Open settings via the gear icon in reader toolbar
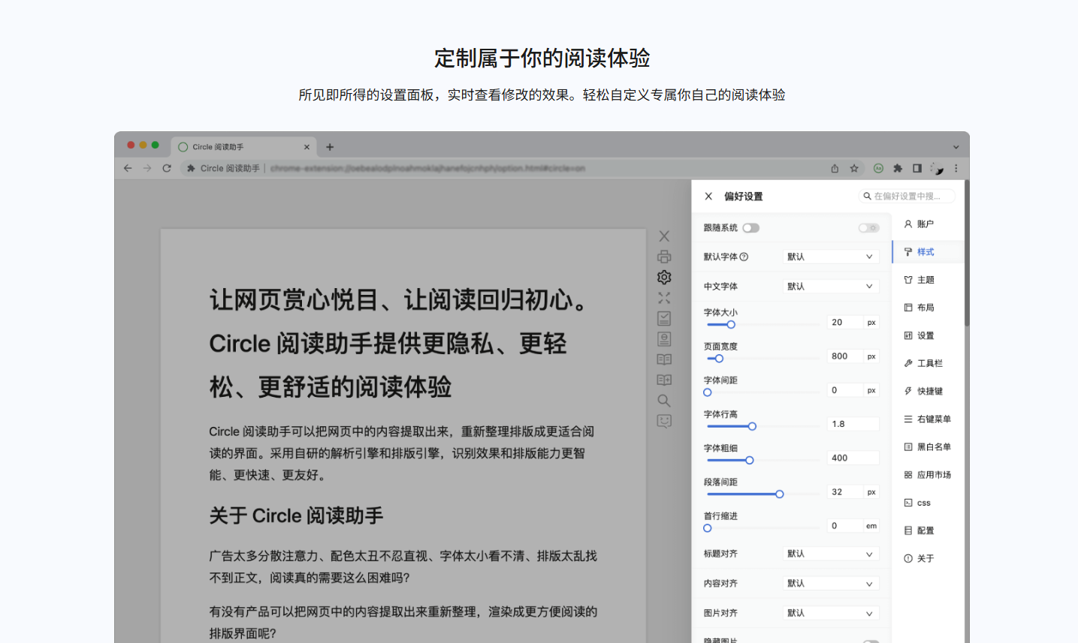The width and height of the screenshot is (1078, 643). pos(664,277)
